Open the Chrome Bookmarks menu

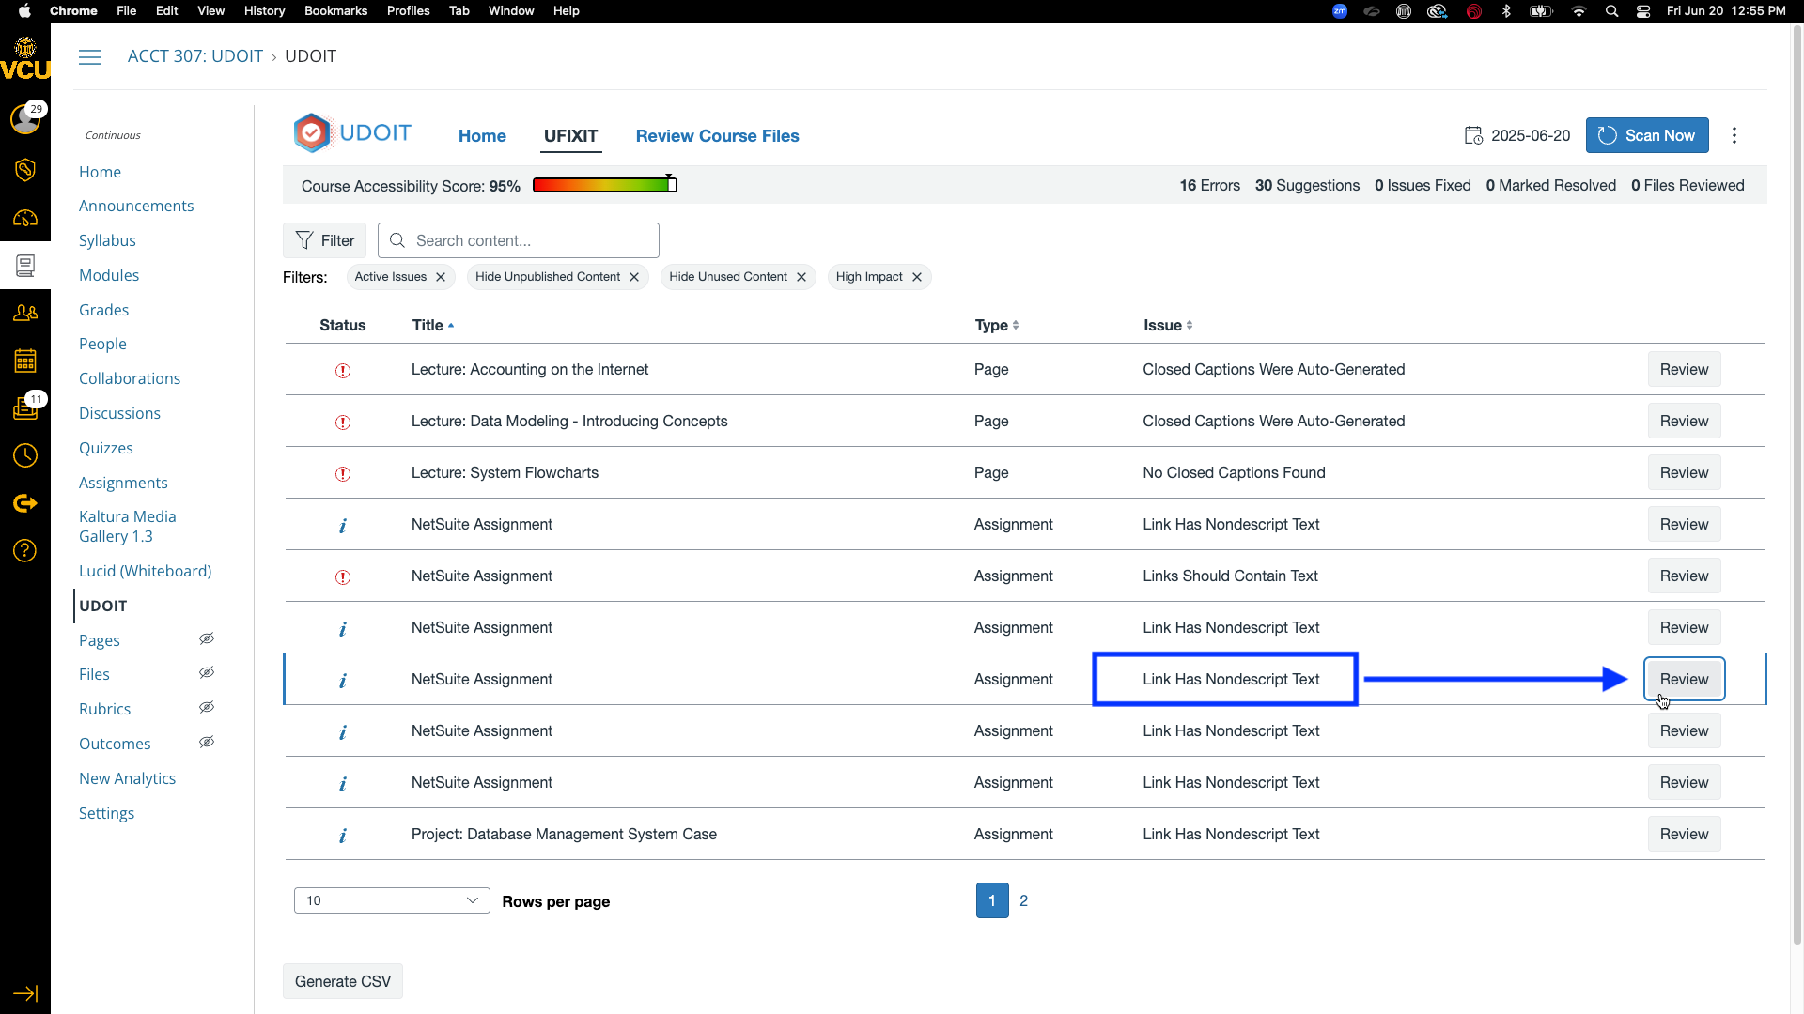coord(335,11)
